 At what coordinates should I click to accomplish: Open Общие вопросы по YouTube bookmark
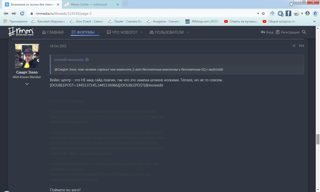[x=279, y=21]
